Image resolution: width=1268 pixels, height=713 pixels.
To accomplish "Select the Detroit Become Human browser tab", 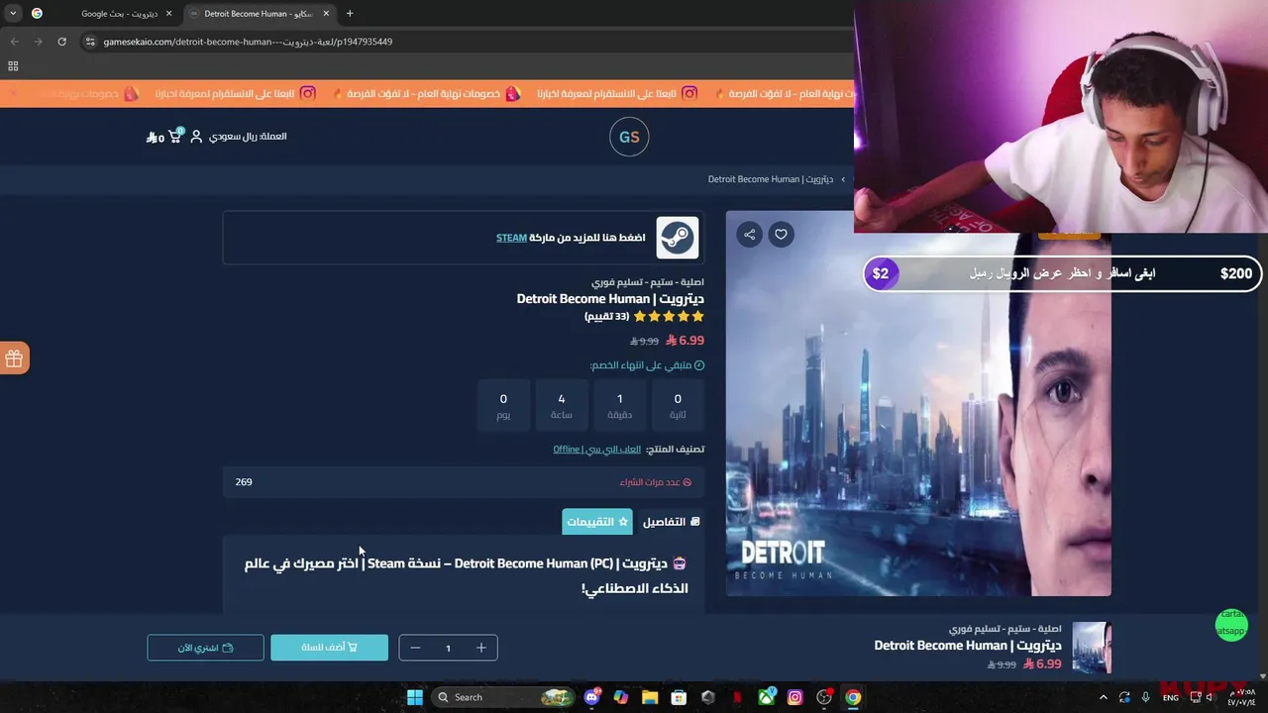I will tap(260, 14).
